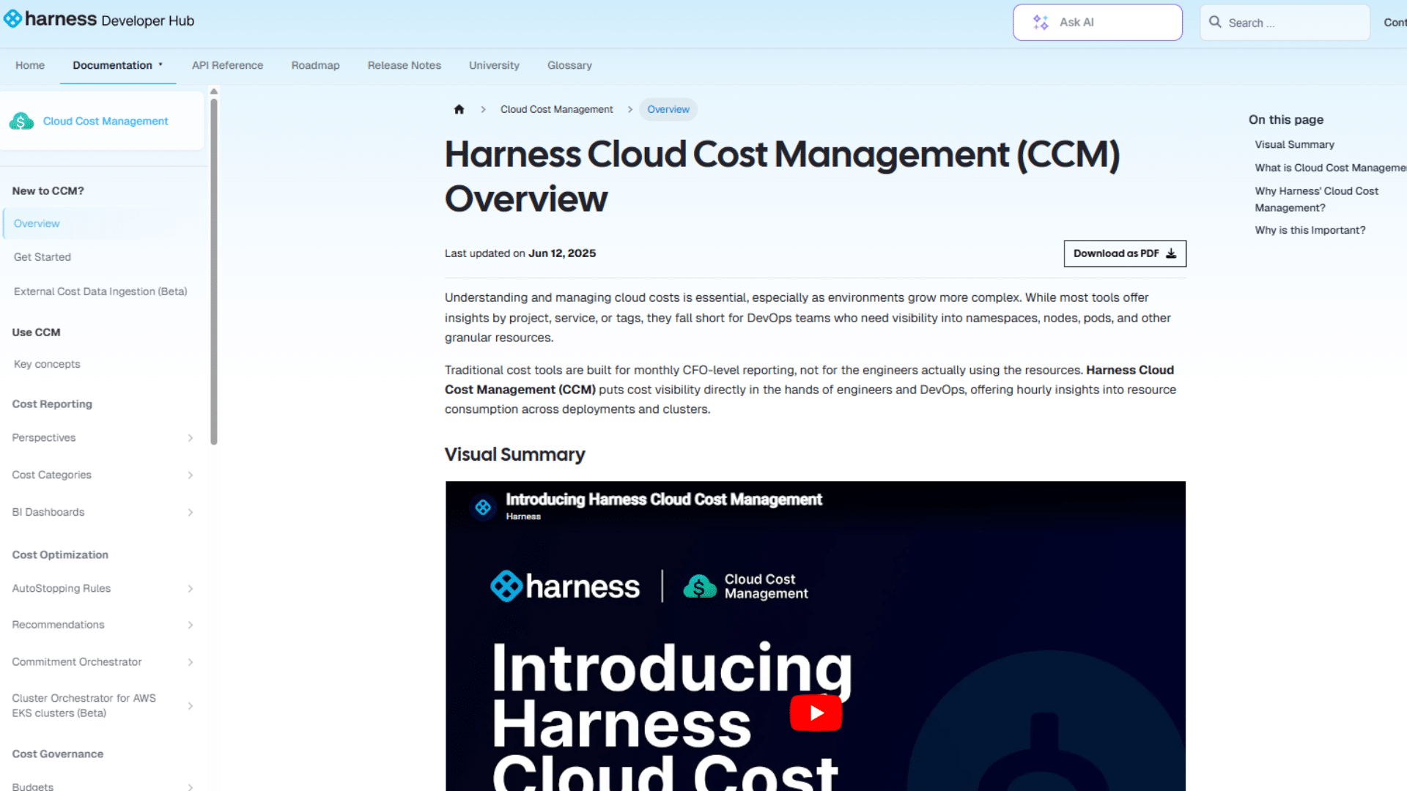Expand the Budgets chevron
The height and width of the screenshot is (791, 1407).
point(191,787)
